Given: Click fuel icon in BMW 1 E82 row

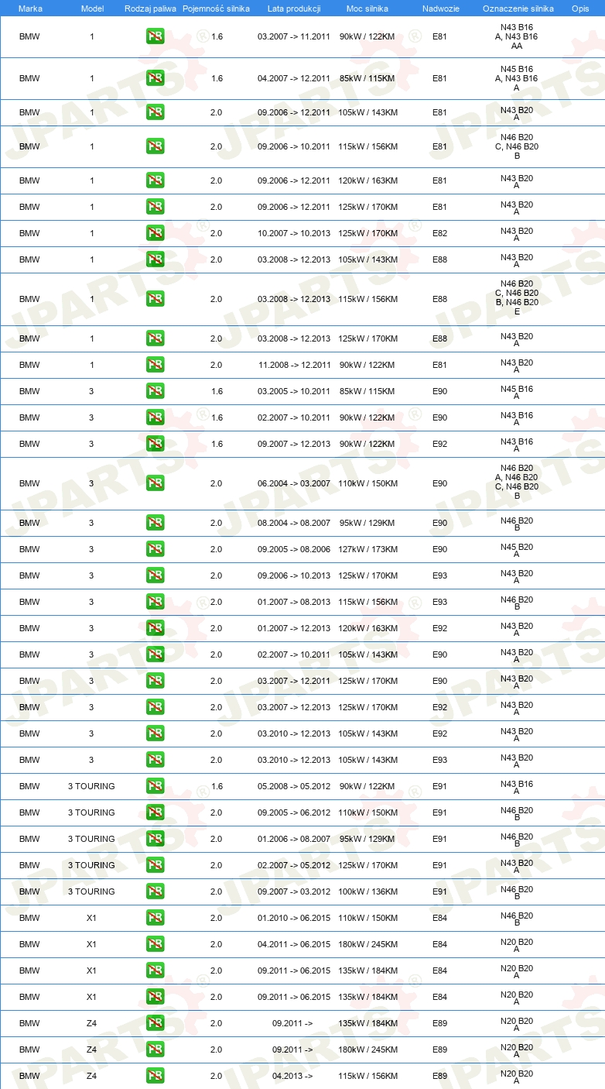Looking at the screenshot, I should [x=155, y=233].
